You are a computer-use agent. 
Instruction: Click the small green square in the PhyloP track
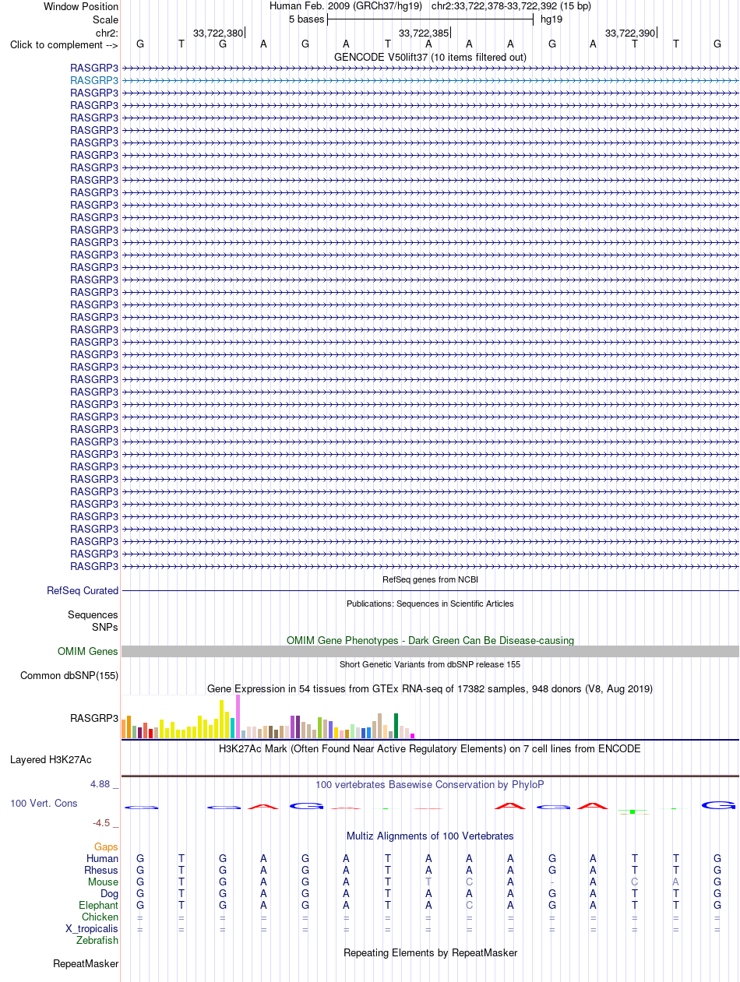633,811
